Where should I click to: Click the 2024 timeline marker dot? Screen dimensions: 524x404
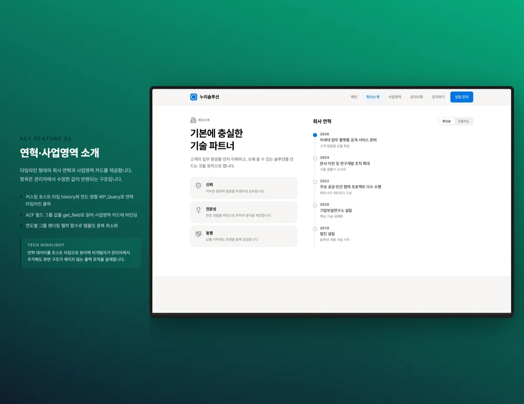[315, 158]
